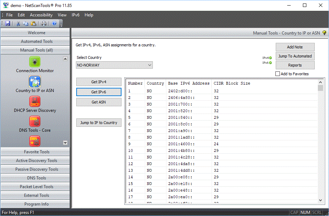329x216 pixels.
Task: Click the Base IPv6 Address column header
Action: (189, 83)
